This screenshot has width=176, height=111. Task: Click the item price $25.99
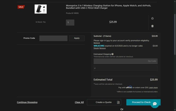pyautogui.click(x=113, y=22)
